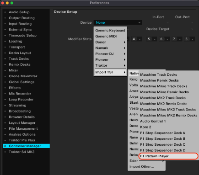Select Maschine Mikro Track Decks mapping
This screenshot has width=199, height=175.
164,86
